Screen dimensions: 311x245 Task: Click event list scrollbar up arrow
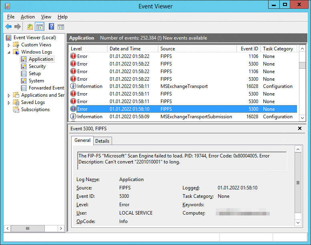[x=302, y=49]
